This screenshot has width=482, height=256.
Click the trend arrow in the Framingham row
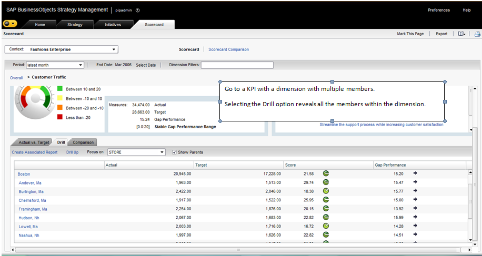coord(415,208)
